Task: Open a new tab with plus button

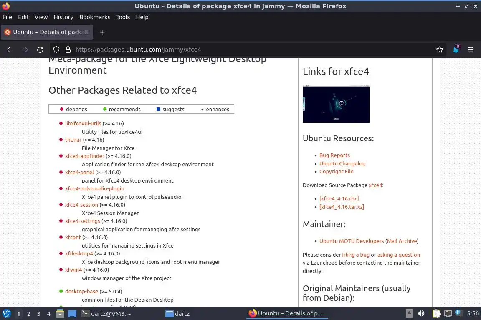Action: coord(102,32)
